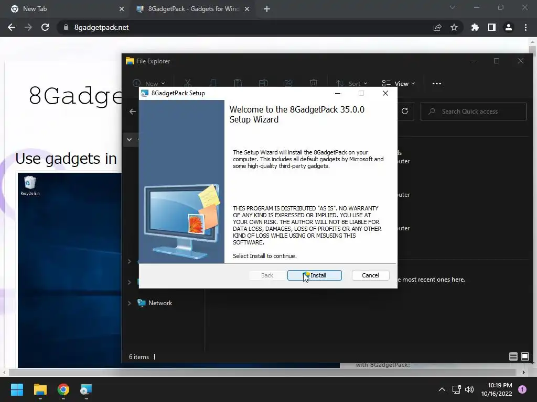Click the 8GadgetPack installer taskbar icon
Image resolution: width=537 pixels, height=402 pixels.
click(x=86, y=389)
